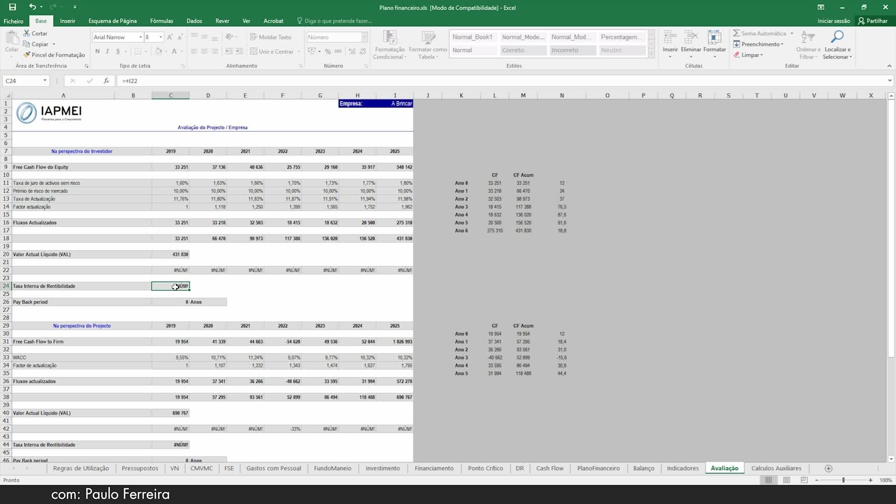The width and height of the screenshot is (896, 504).
Task: Click the Copiar copy icon
Action: click(27, 44)
